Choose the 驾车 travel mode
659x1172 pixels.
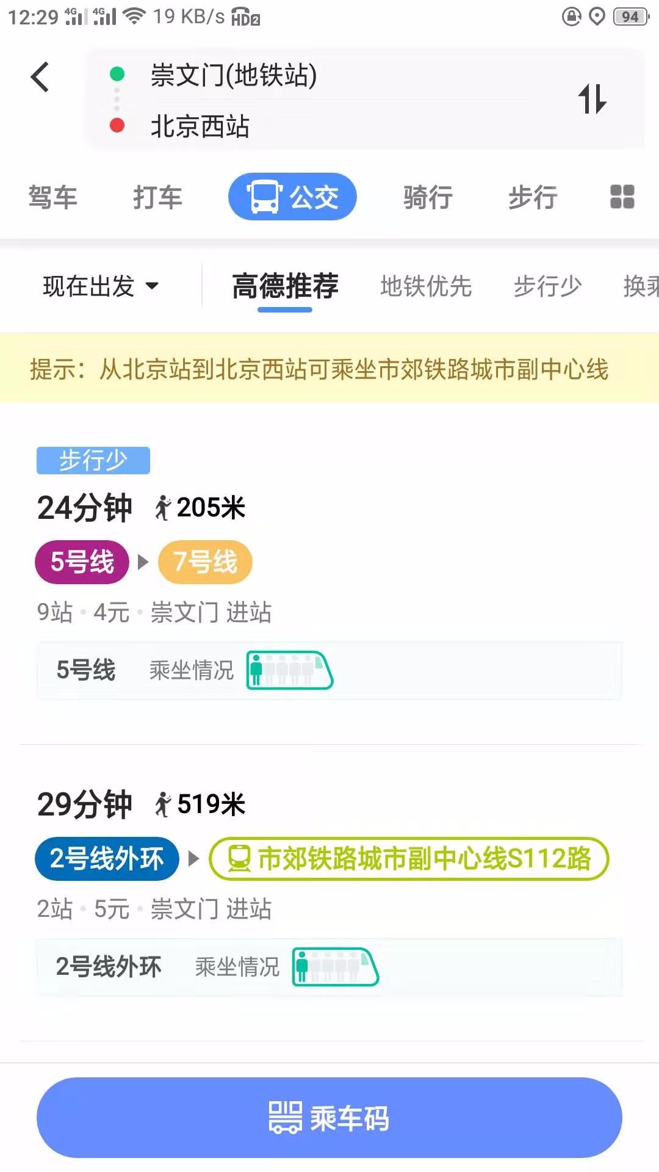(x=53, y=197)
